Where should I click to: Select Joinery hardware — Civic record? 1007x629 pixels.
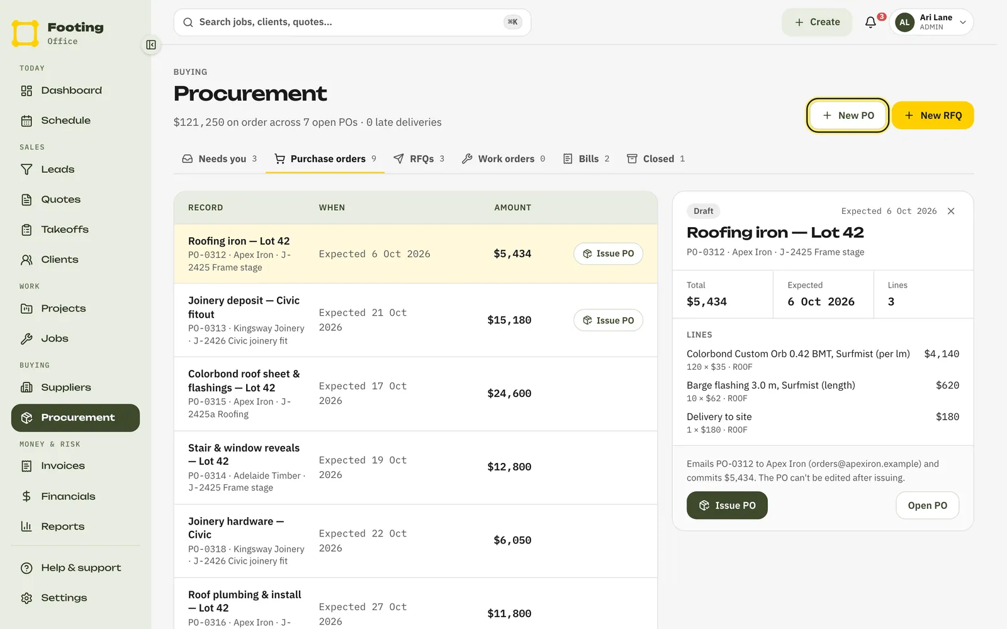click(415, 541)
